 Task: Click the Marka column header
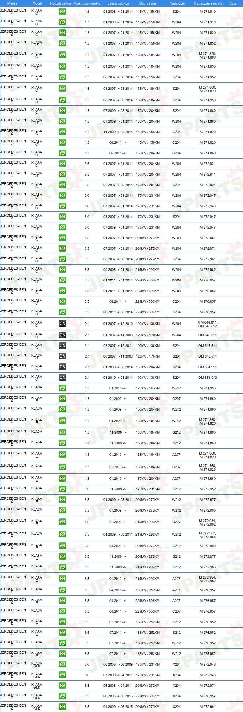tap(12, 3)
